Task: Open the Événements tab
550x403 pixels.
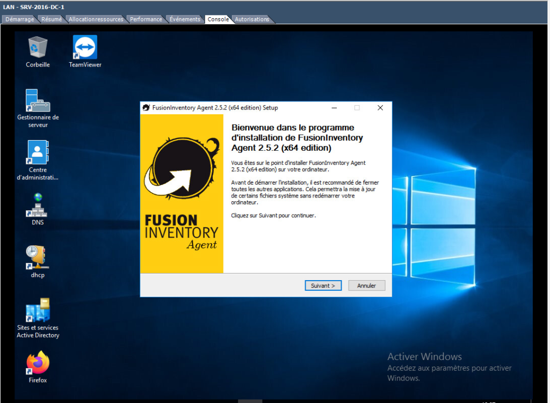Action: click(x=184, y=18)
